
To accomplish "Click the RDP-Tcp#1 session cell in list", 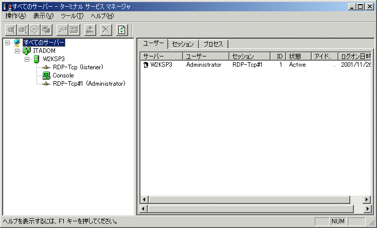I will coord(247,65).
